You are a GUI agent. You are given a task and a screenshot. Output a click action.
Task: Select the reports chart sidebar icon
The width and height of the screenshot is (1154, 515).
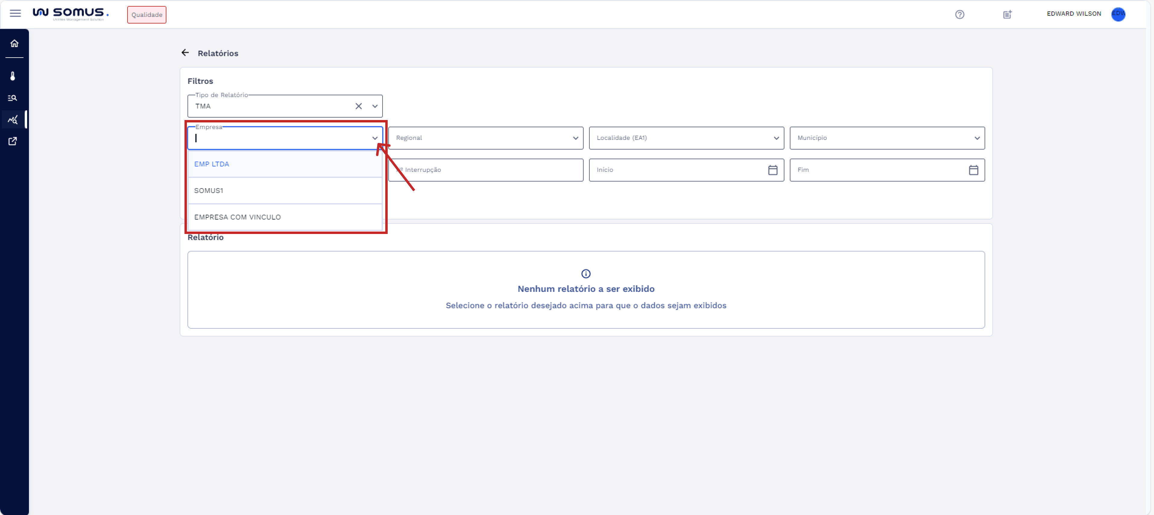pos(13,120)
